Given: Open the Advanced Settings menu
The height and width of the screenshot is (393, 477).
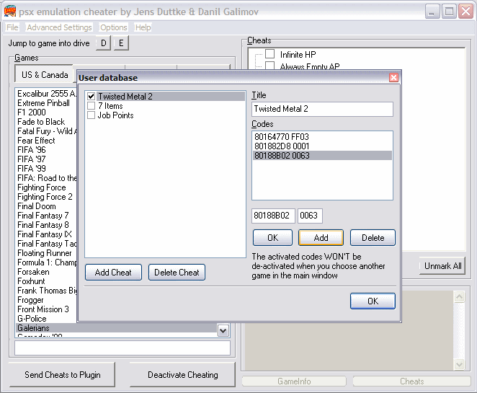Looking at the screenshot, I should pyautogui.click(x=59, y=27).
